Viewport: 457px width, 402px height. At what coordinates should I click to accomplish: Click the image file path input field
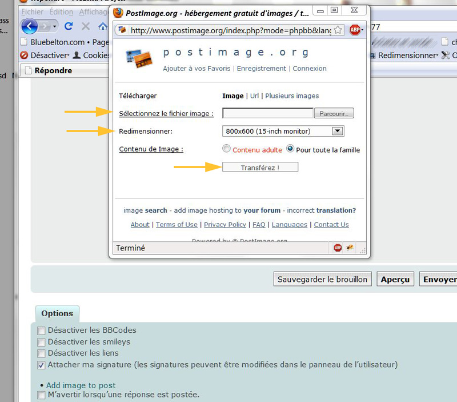tap(267, 113)
